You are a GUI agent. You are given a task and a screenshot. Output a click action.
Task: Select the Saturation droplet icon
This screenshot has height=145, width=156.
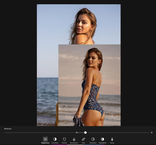click(74, 139)
